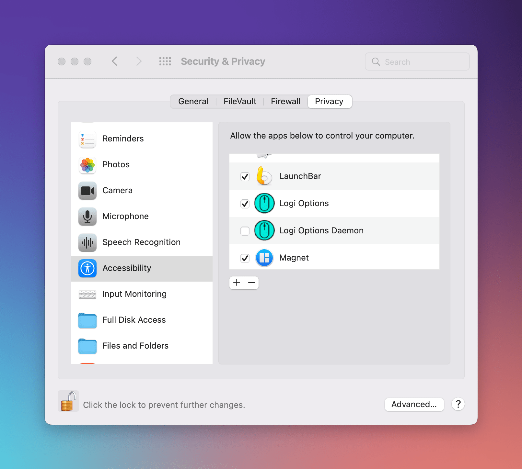The width and height of the screenshot is (522, 469).
Task: Click the Files and Folders folder icon
Action: pyautogui.click(x=87, y=346)
